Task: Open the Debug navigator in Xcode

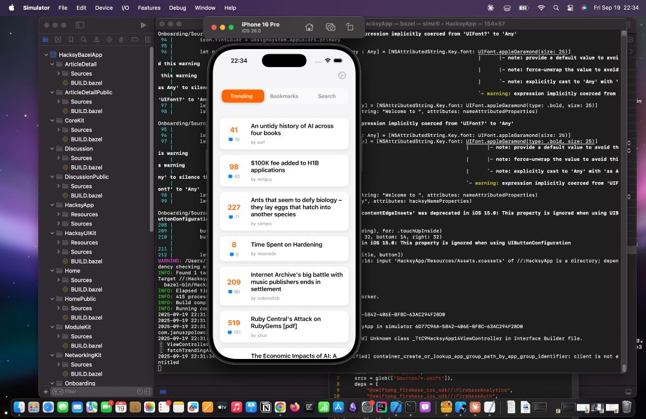Action: click(x=122, y=39)
